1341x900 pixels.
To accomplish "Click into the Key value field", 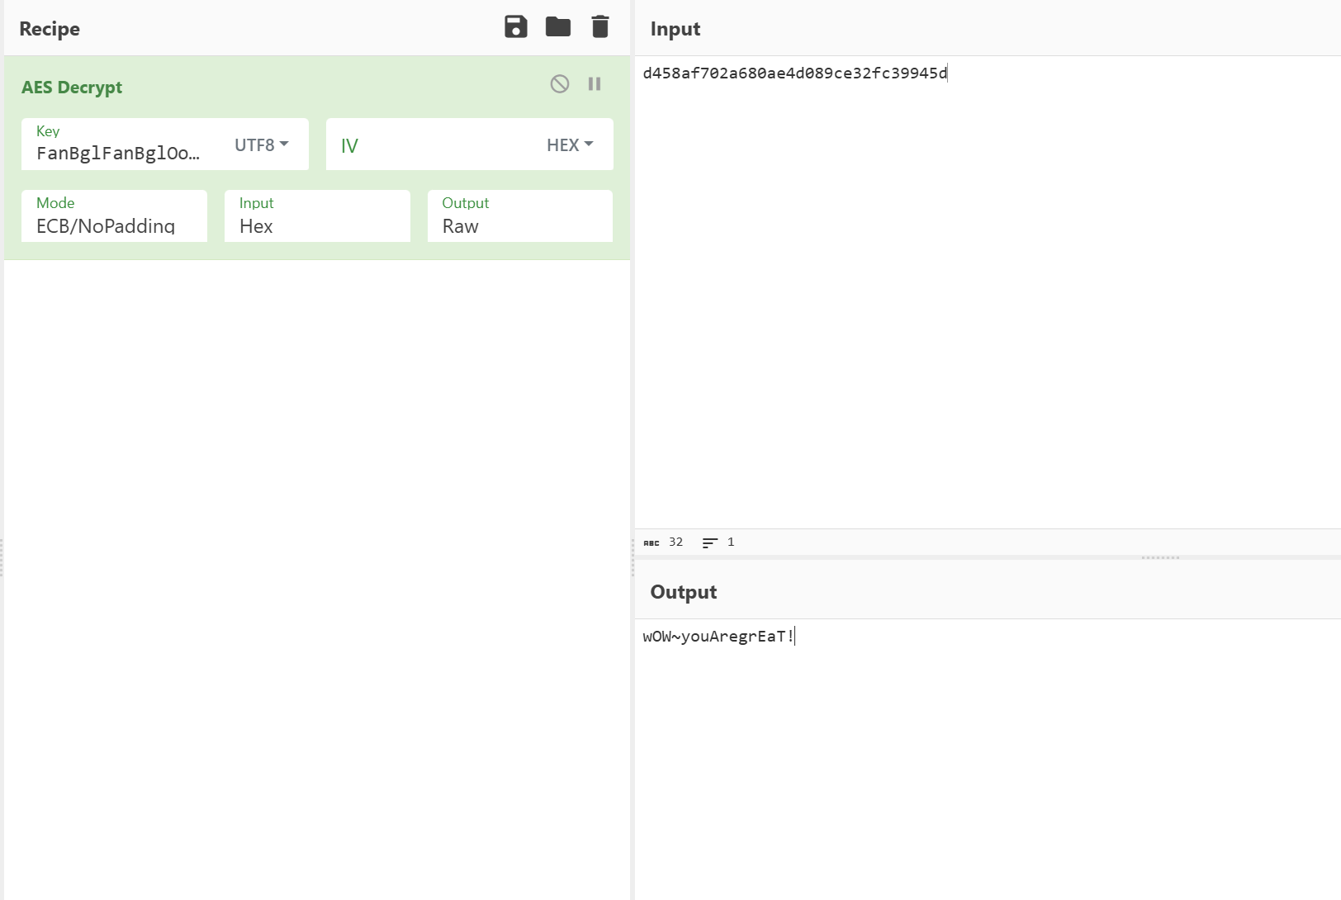I will click(118, 153).
